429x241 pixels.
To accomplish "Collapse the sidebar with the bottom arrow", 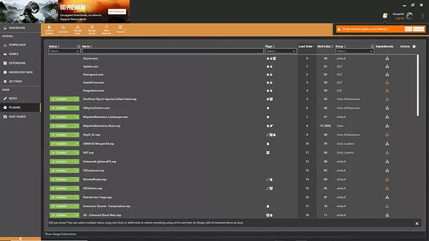I will pyautogui.click(x=20, y=239).
